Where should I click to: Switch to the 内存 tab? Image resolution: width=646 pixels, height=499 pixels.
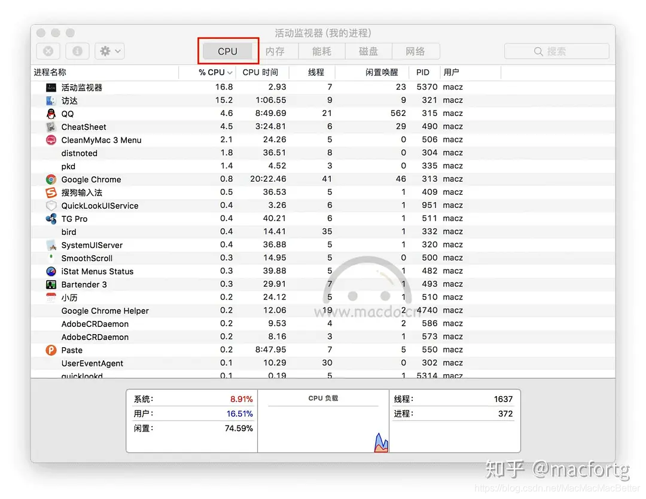[x=275, y=51]
